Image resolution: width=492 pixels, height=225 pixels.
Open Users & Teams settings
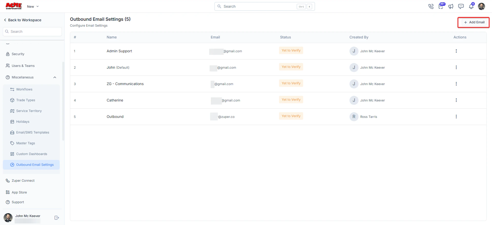click(23, 66)
